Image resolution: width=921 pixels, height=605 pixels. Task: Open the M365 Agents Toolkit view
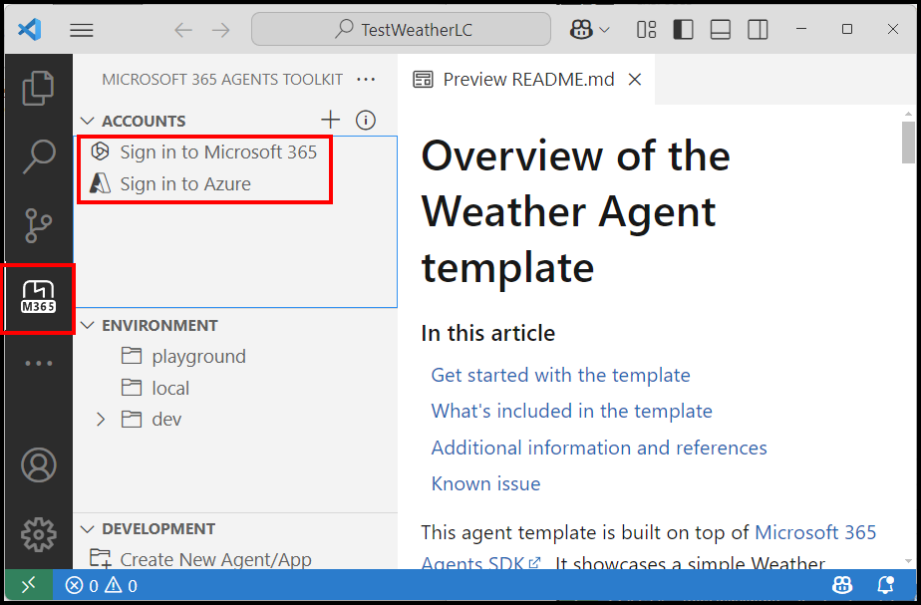pyautogui.click(x=38, y=297)
